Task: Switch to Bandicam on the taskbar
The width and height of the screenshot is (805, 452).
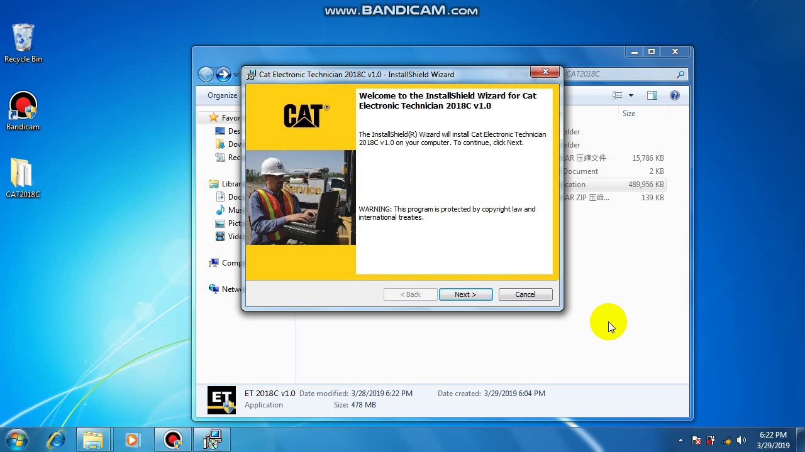Action: click(x=172, y=440)
